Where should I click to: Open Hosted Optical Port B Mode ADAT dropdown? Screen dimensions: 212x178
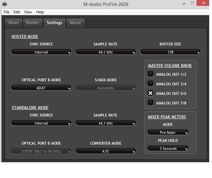41,88
